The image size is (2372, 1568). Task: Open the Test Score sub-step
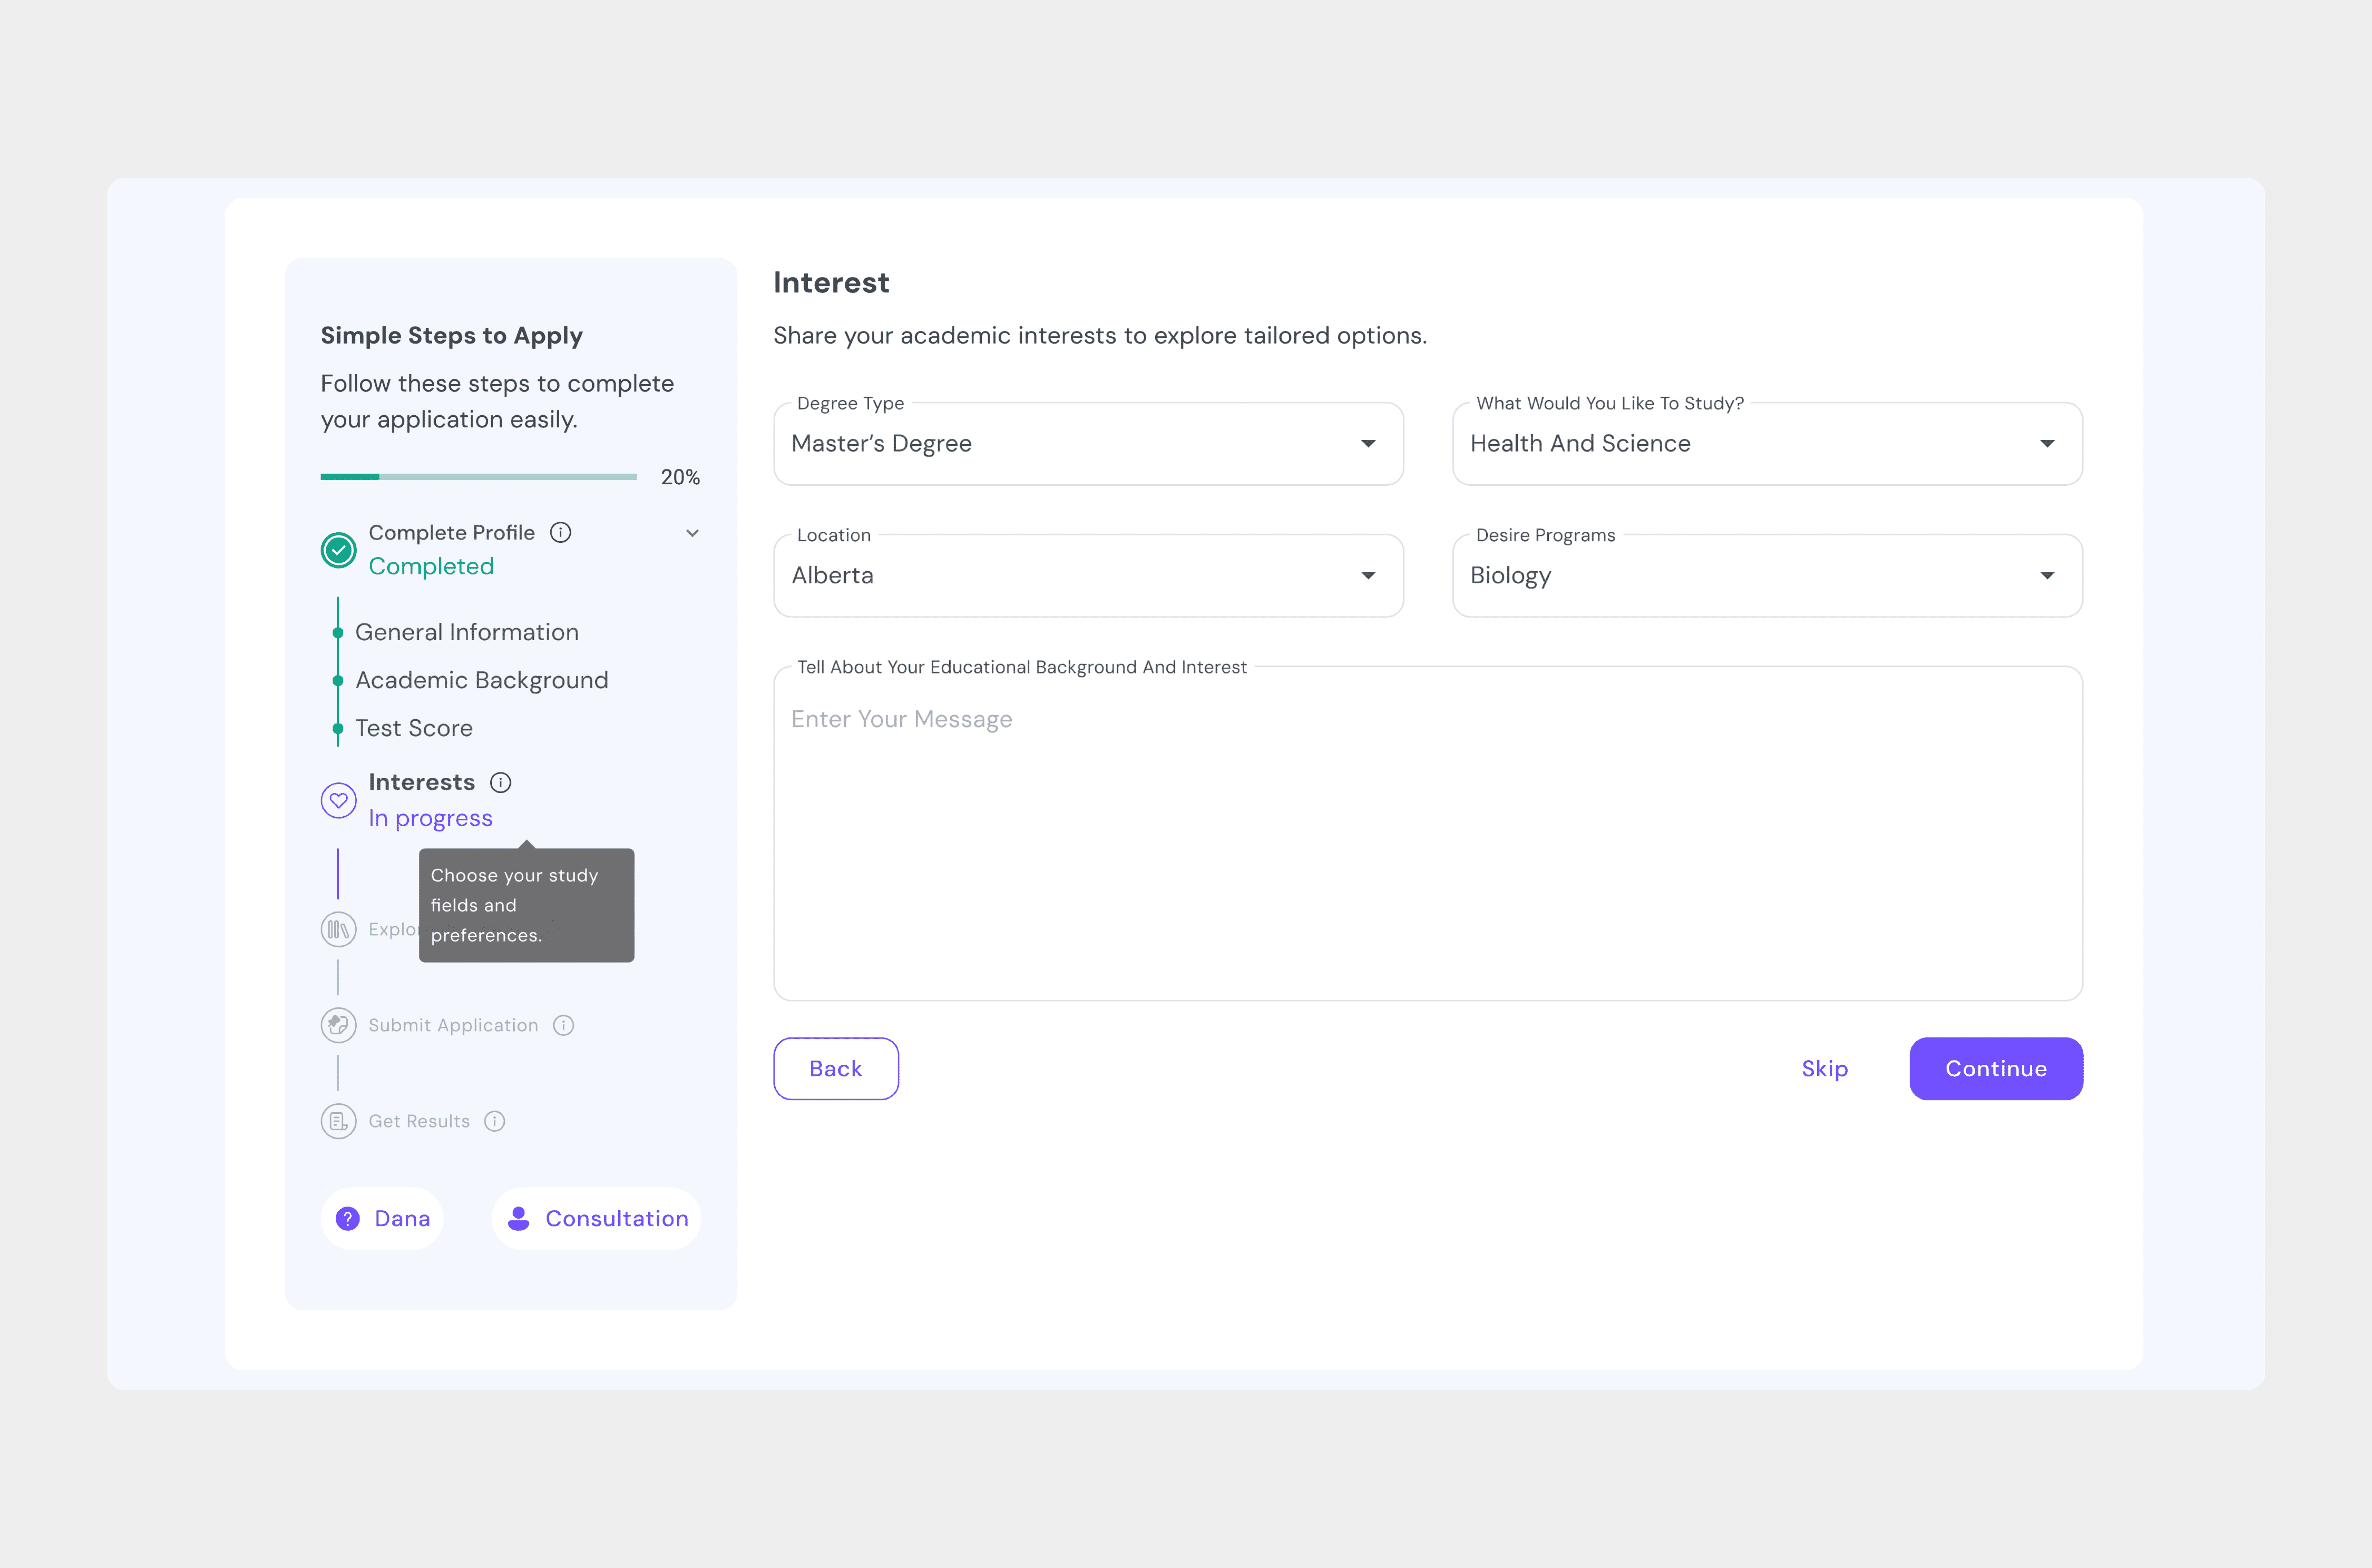[414, 728]
